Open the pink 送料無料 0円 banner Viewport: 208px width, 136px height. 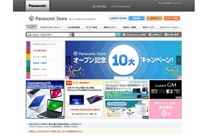[x=166, y=109]
